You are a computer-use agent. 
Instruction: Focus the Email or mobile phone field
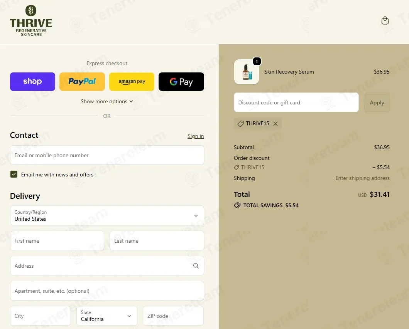tap(107, 155)
